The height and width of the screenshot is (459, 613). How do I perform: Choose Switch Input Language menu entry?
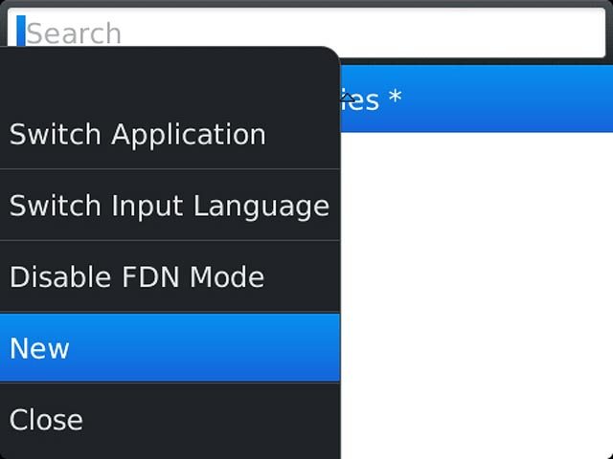point(170,206)
